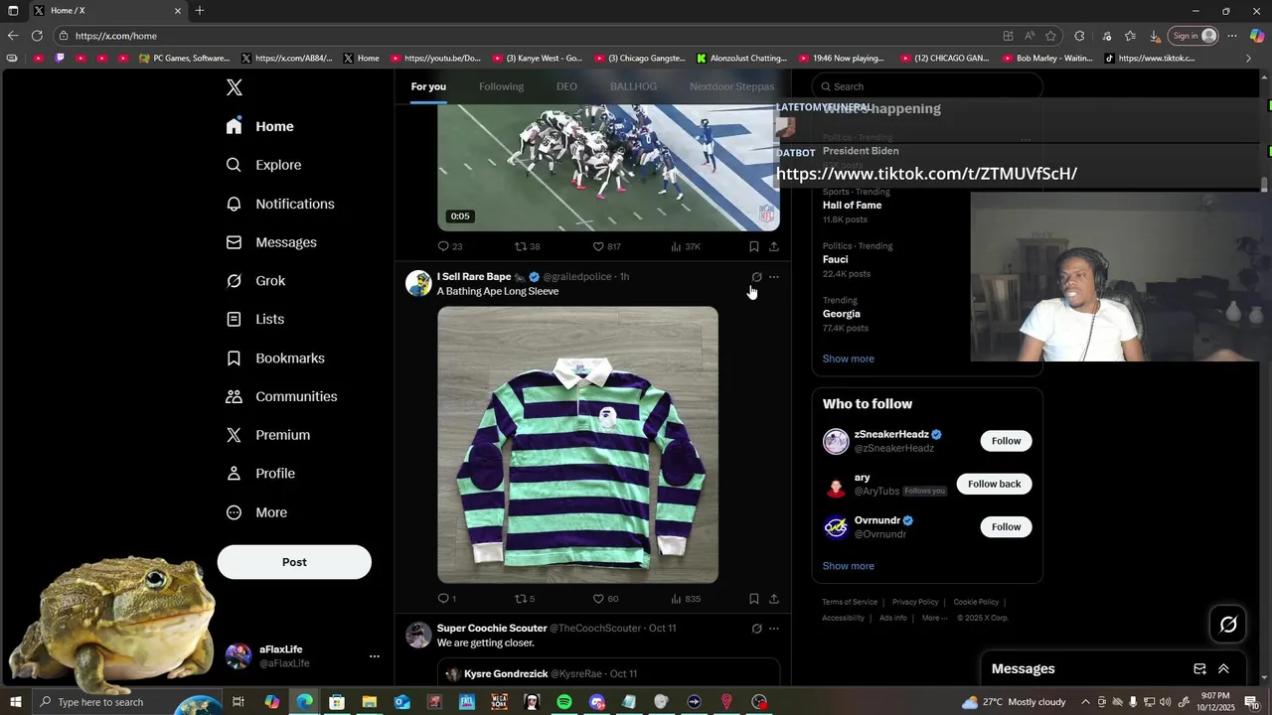1272x715 pixels.
Task: Click the football video thumbnail
Action: coord(608,167)
